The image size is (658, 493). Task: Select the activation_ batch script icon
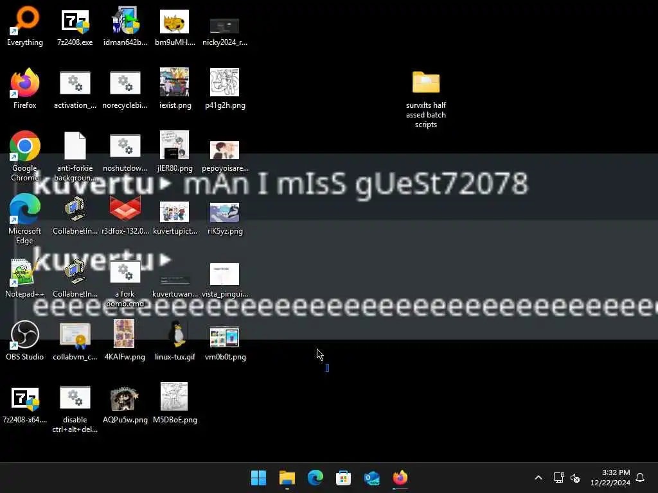coord(75,89)
